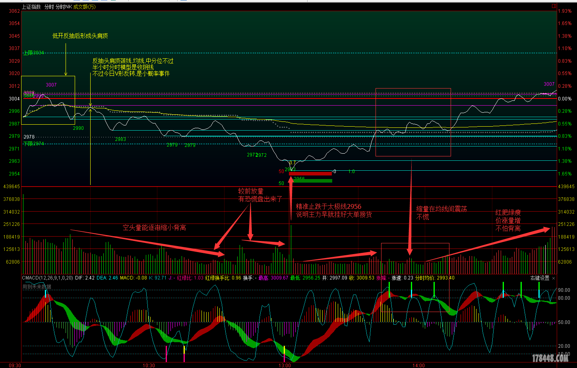The height and width of the screenshot is (368, 577).
Task: Click the 最低: 2956.25 readout
Action: click(305, 278)
